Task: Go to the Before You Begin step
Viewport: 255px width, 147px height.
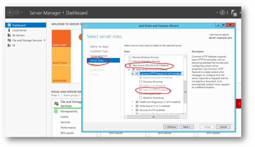Action: coord(99,47)
